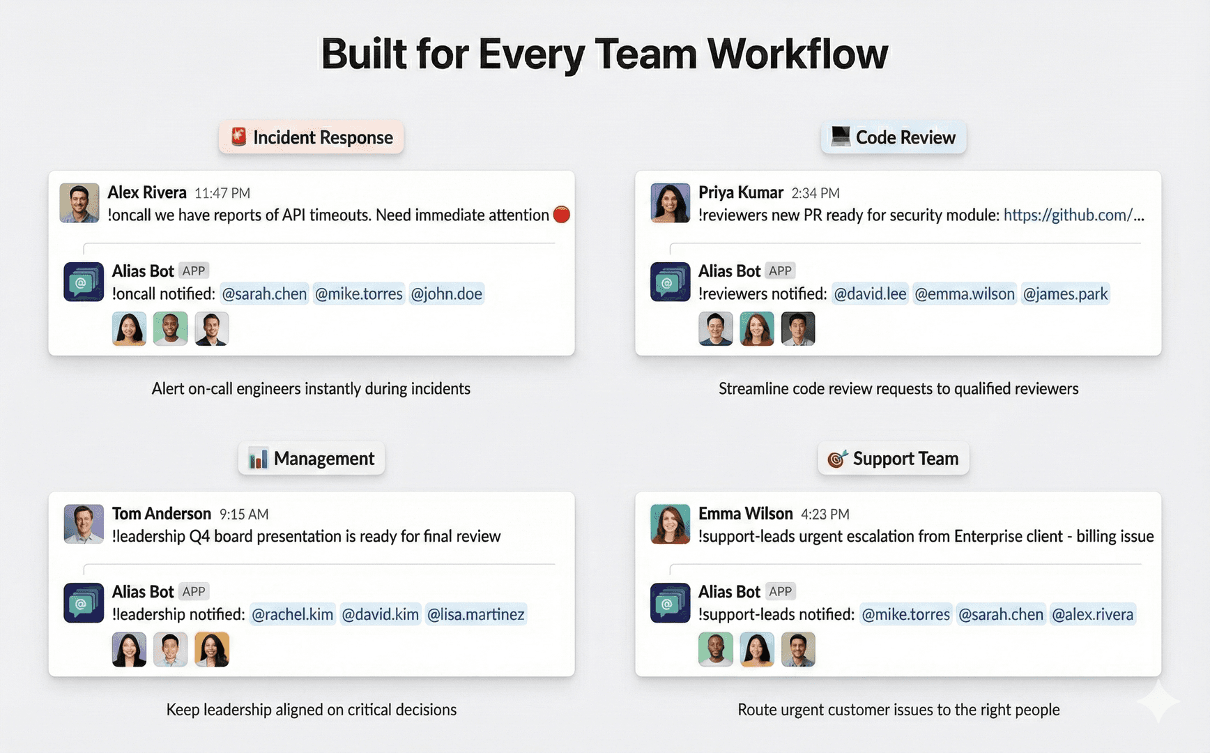Click the @john.doe mention under !oncall notified
The image size is (1210, 753).
coord(446,294)
